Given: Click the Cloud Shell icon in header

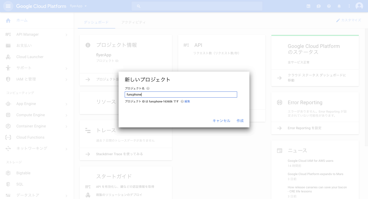Looking at the screenshot, I should [308, 6].
